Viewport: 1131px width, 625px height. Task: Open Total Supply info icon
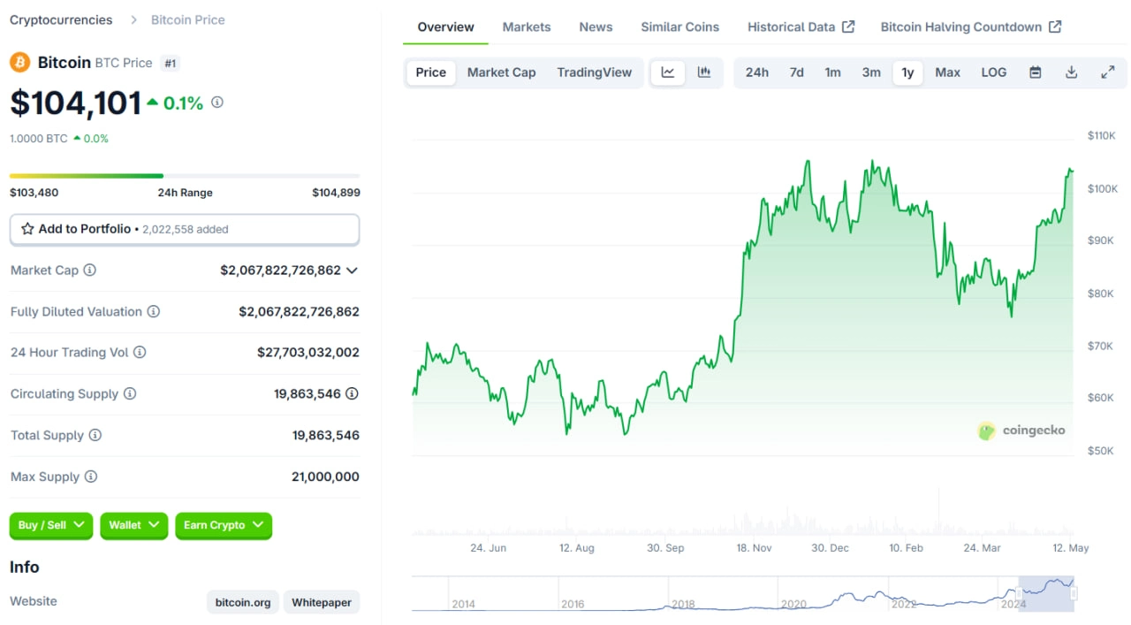coord(95,436)
